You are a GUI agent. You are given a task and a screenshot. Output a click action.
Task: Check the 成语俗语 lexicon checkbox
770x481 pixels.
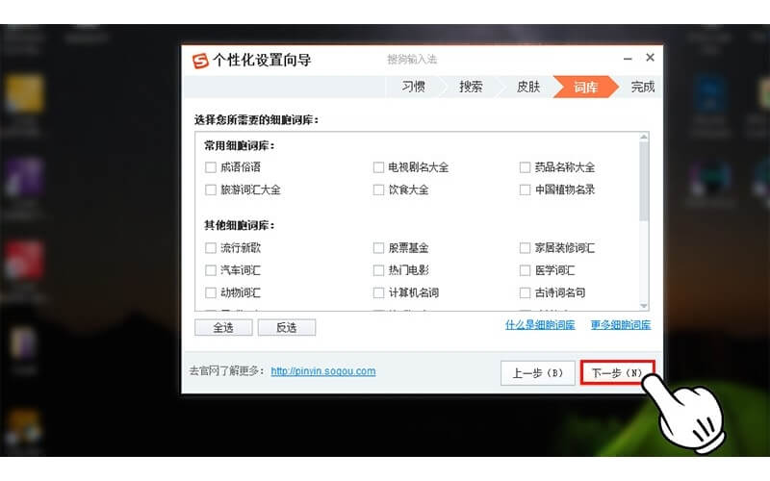(x=211, y=167)
